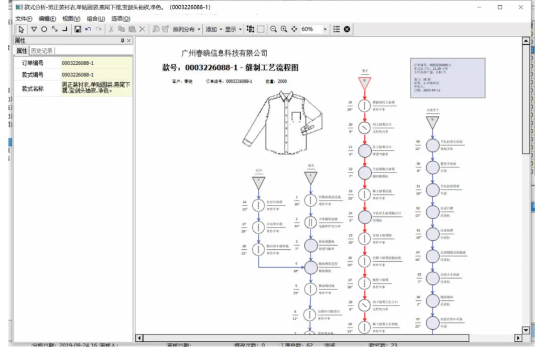Select the circle node tool
The width and height of the screenshot is (541, 348).
(43, 29)
